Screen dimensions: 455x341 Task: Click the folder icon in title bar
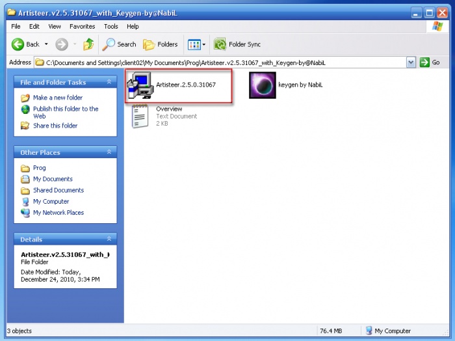(x=12, y=12)
